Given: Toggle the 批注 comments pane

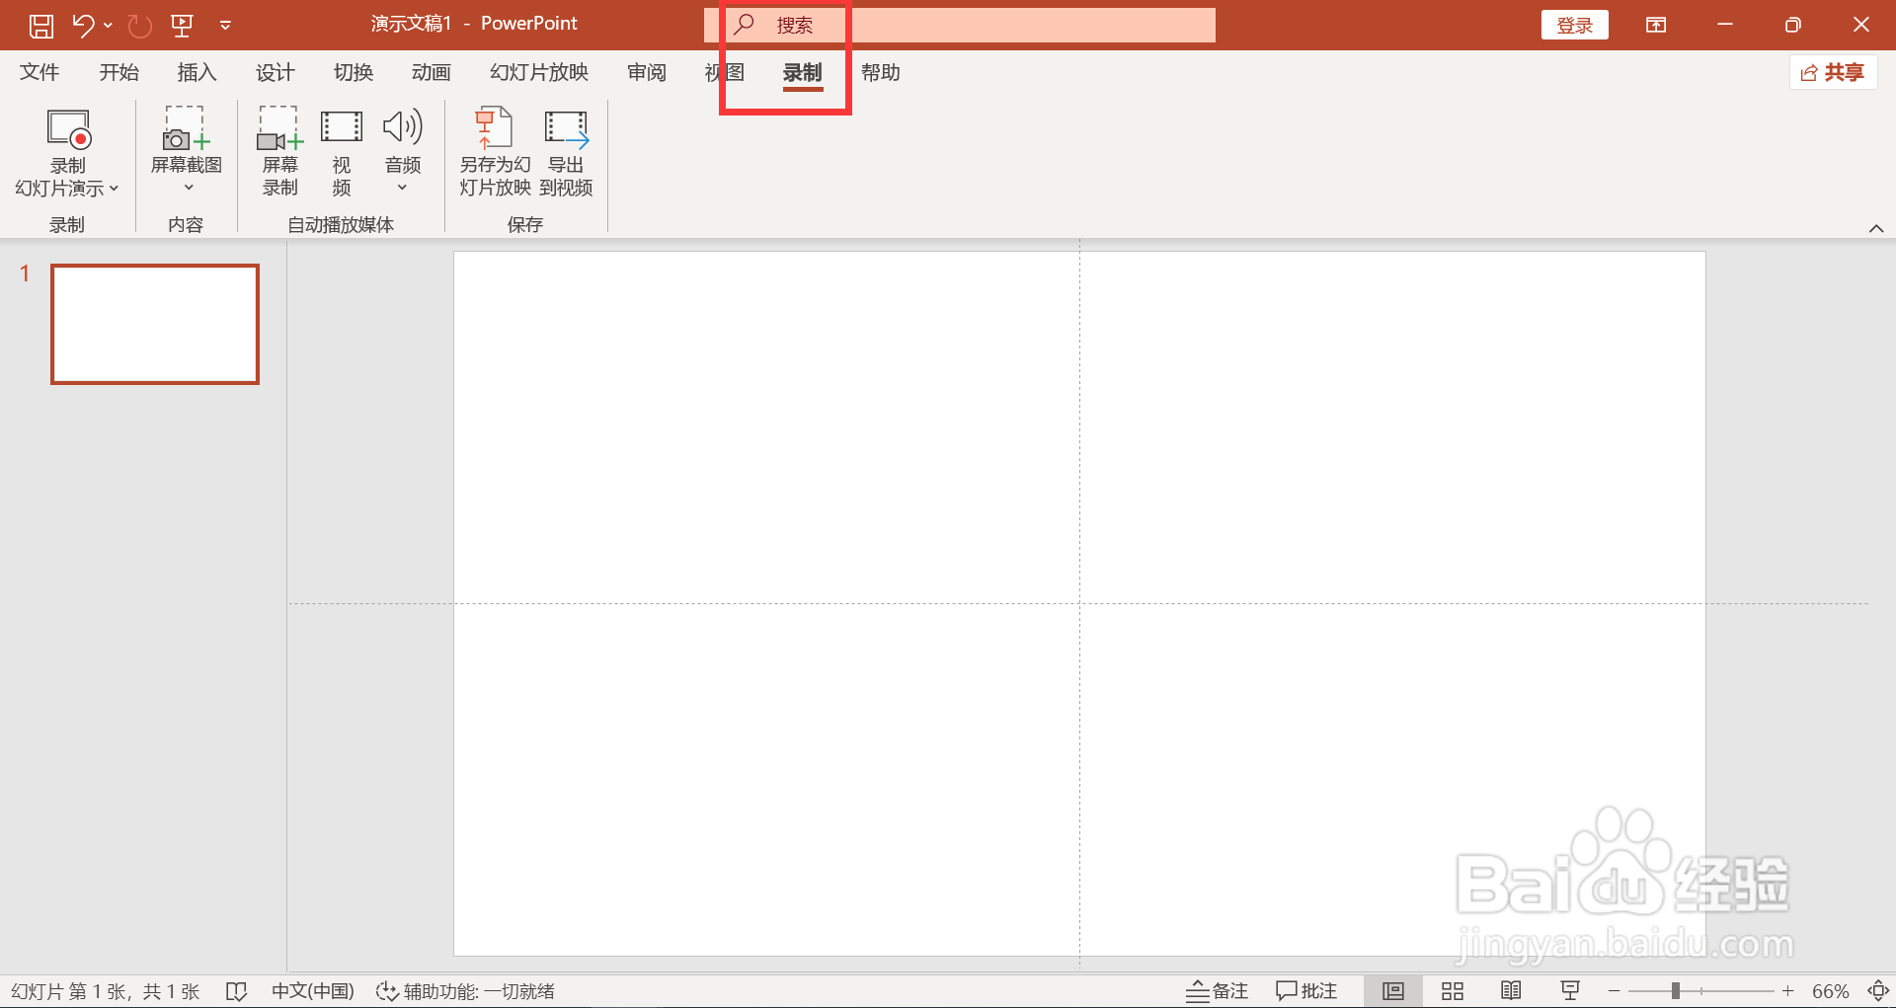Looking at the screenshot, I should pyautogui.click(x=1306, y=991).
